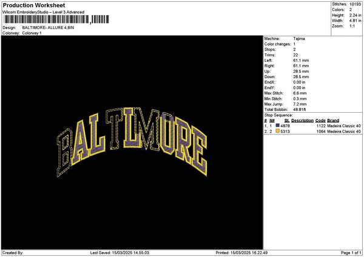Click thread code 1122 in stop sequence
This screenshot has width=364, height=257.
coord(321,126)
